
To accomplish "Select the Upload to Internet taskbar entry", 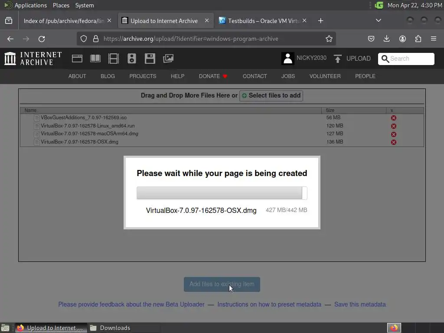I will coord(51,328).
